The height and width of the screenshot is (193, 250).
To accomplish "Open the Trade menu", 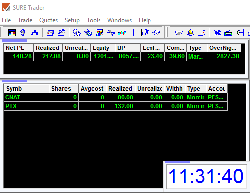I will pos(25,20).
